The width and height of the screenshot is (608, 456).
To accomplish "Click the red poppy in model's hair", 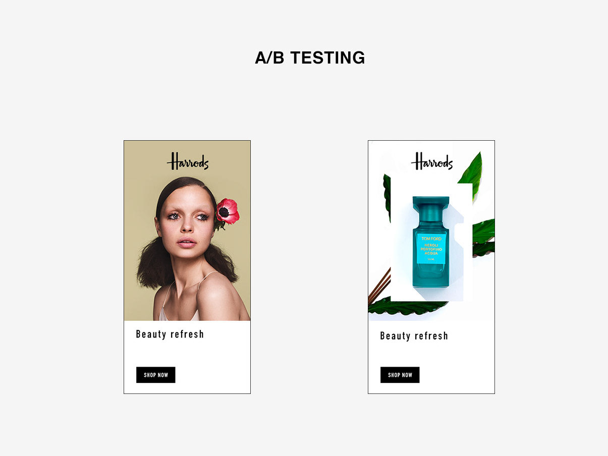I will click(x=228, y=211).
